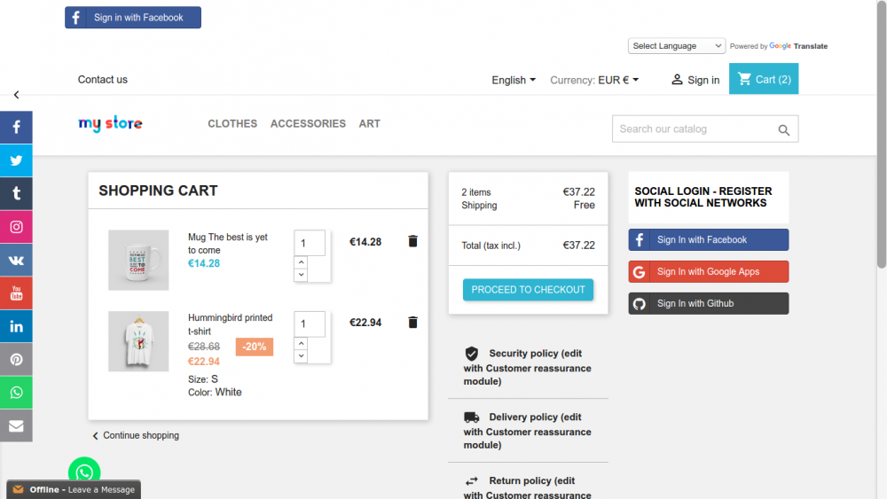Image resolution: width=887 pixels, height=499 pixels.
Task: Click the Search our catalog field
Action: [694, 129]
